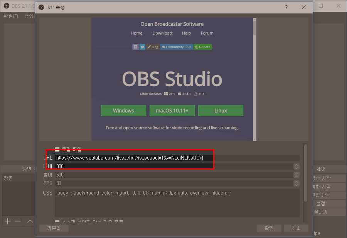The height and width of the screenshot is (238, 347).
Task: Click 끝내기 in the OBS main window
Action: pyautogui.click(x=329, y=212)
